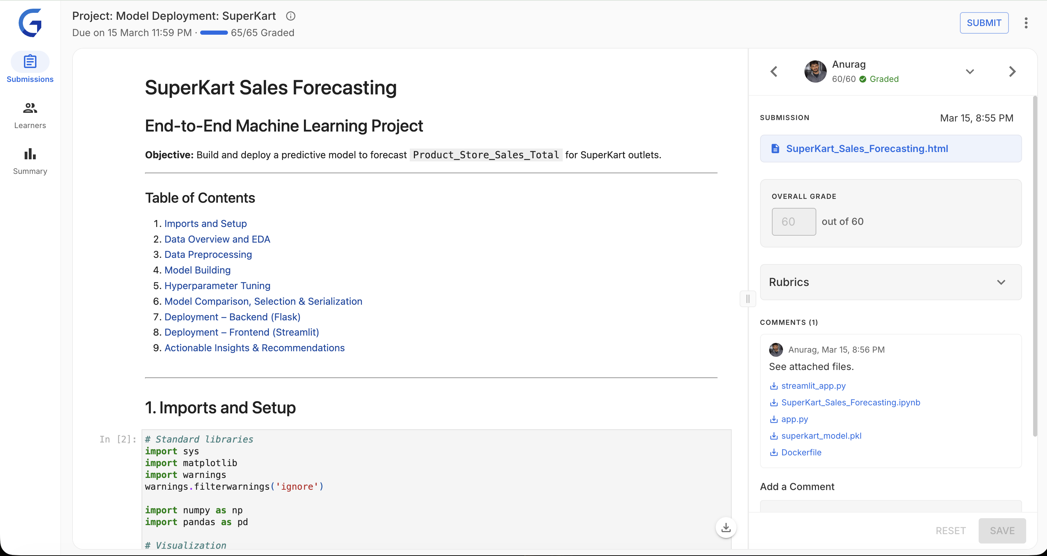Open SuperKart_Sales_Forecasting.html submission file

click(891, 149)
